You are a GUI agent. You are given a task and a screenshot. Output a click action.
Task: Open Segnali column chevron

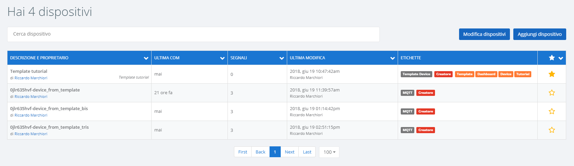pyautogui.click(x=282, y=58)
